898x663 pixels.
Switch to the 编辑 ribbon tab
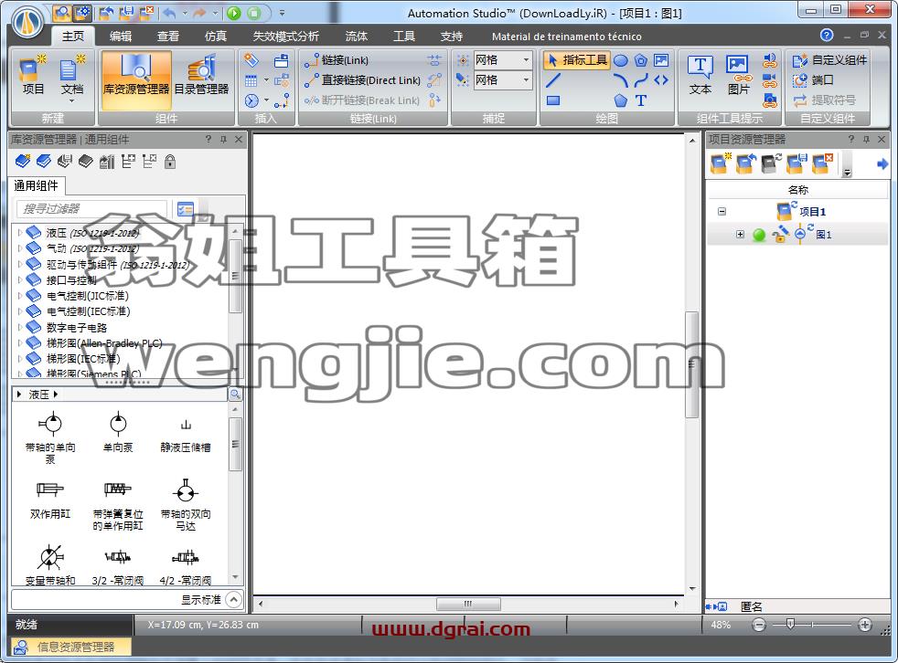point(121,36)
